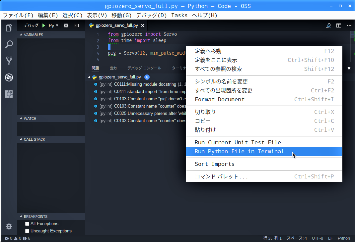Click the warnings count icon in status bar
The width and height of the screenshot is (355, 242).
click(16, 238)
